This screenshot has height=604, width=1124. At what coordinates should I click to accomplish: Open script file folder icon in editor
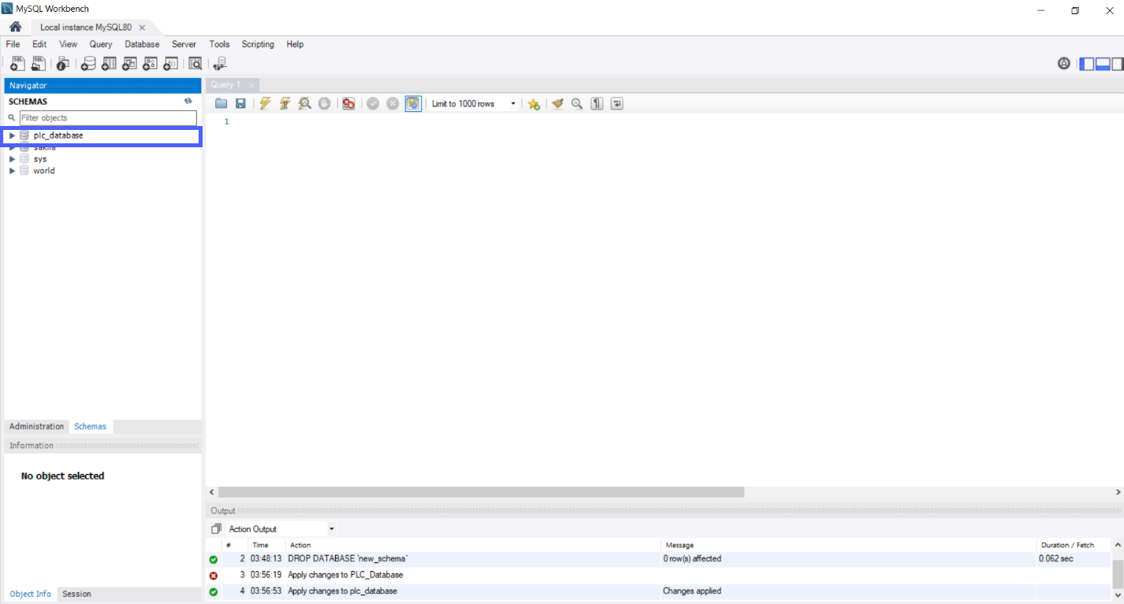[x=221, y=104]
